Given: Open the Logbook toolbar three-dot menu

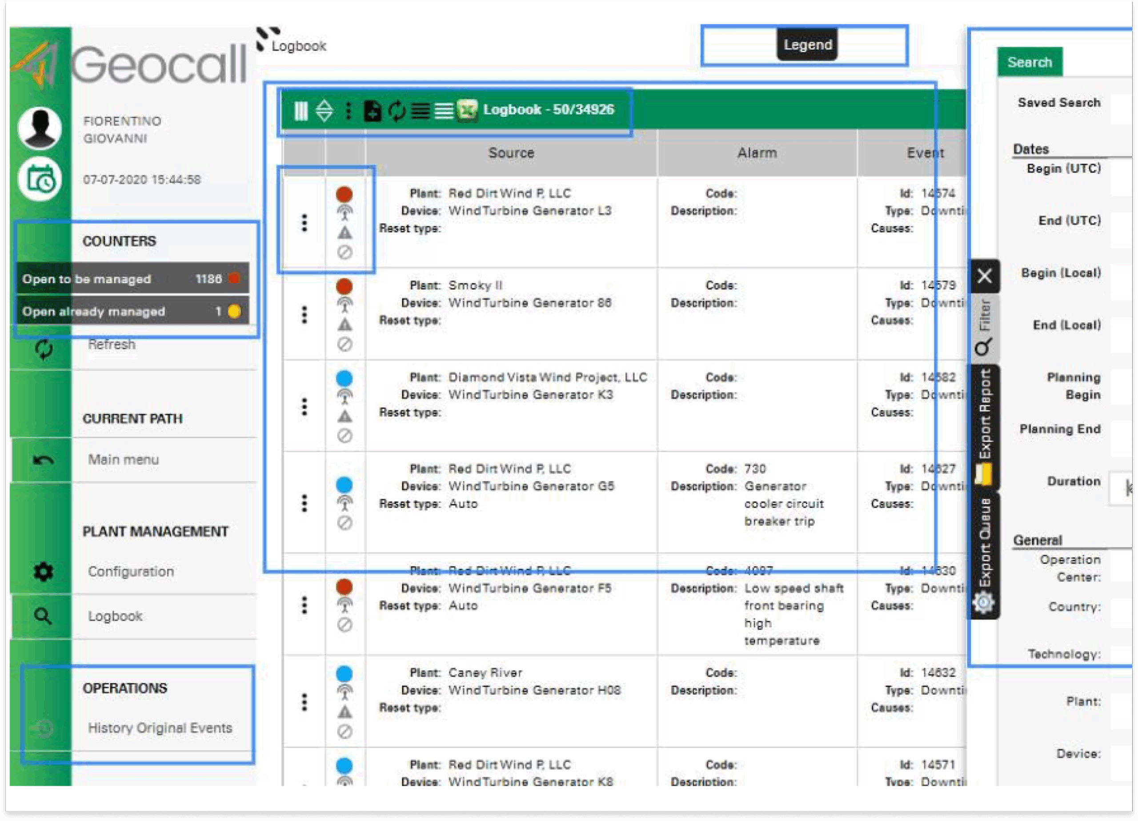Looking at the screenshot, I should [x=348, y=110].
